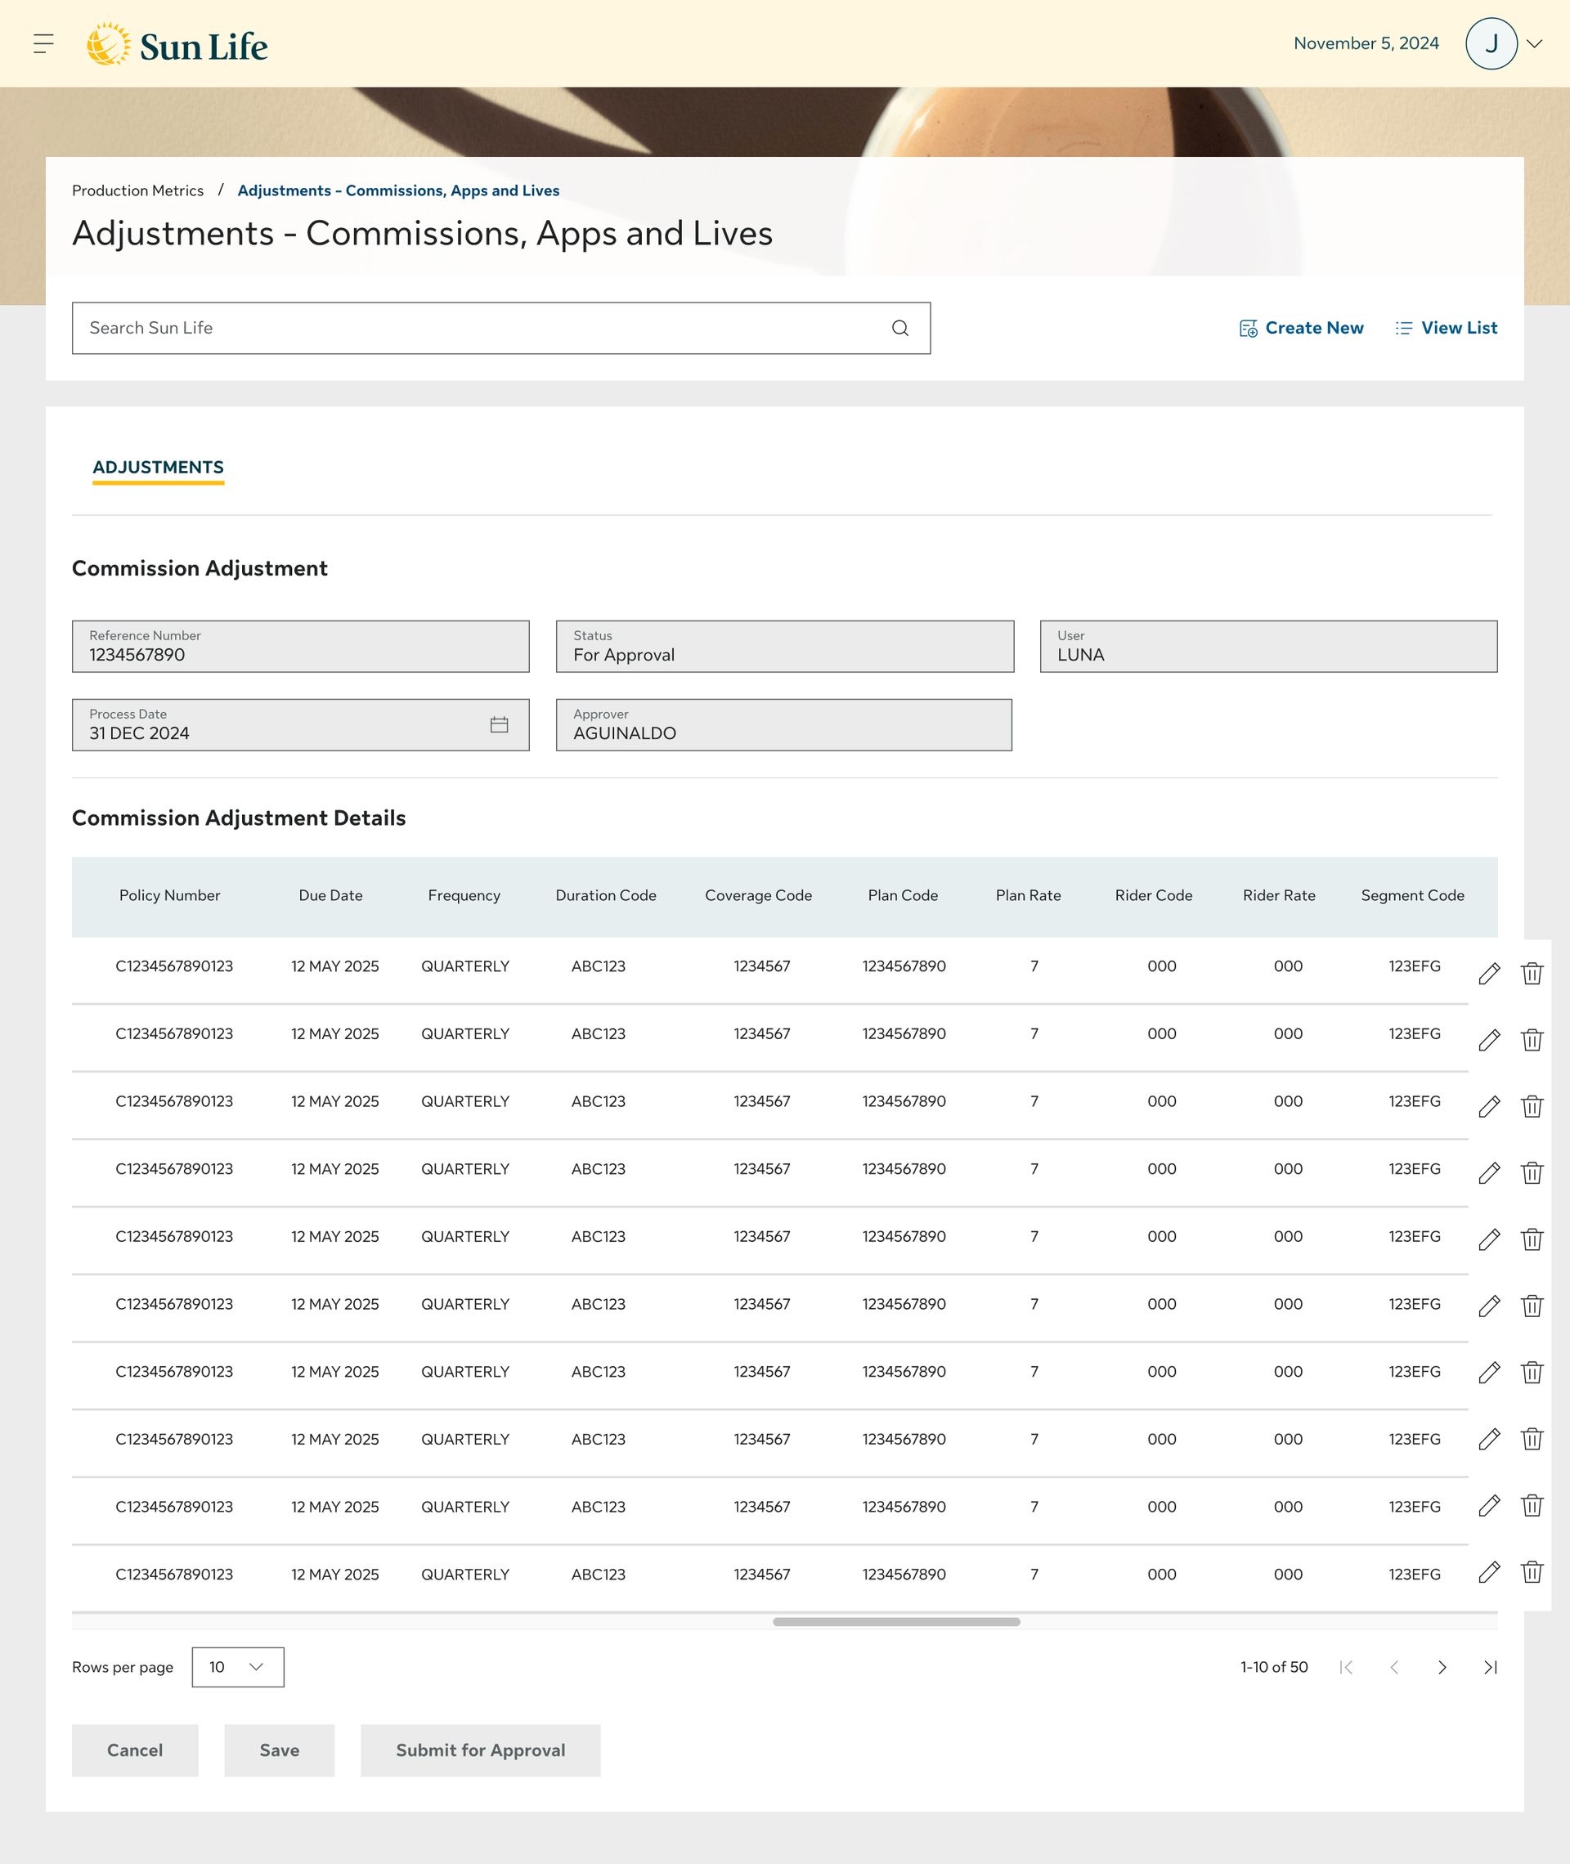Click the November 5, 2024 date text
This screenshot has width=1570, height=1864.
1366,43
